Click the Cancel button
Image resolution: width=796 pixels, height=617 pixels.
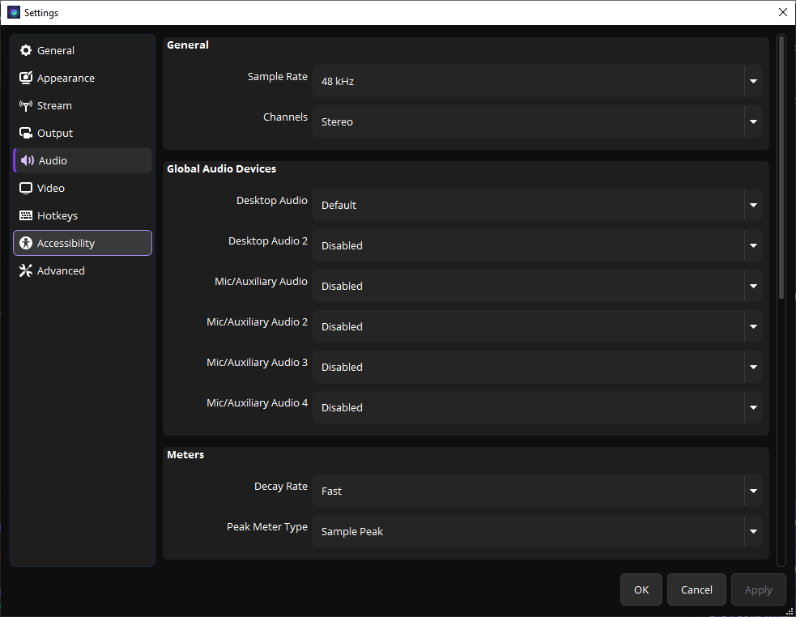[x=696, y=589]
